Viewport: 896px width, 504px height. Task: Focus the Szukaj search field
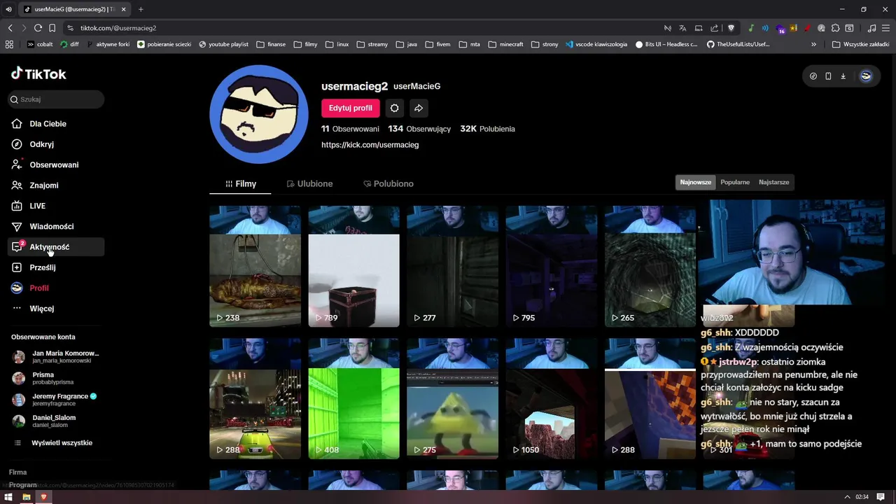[56, 99]
